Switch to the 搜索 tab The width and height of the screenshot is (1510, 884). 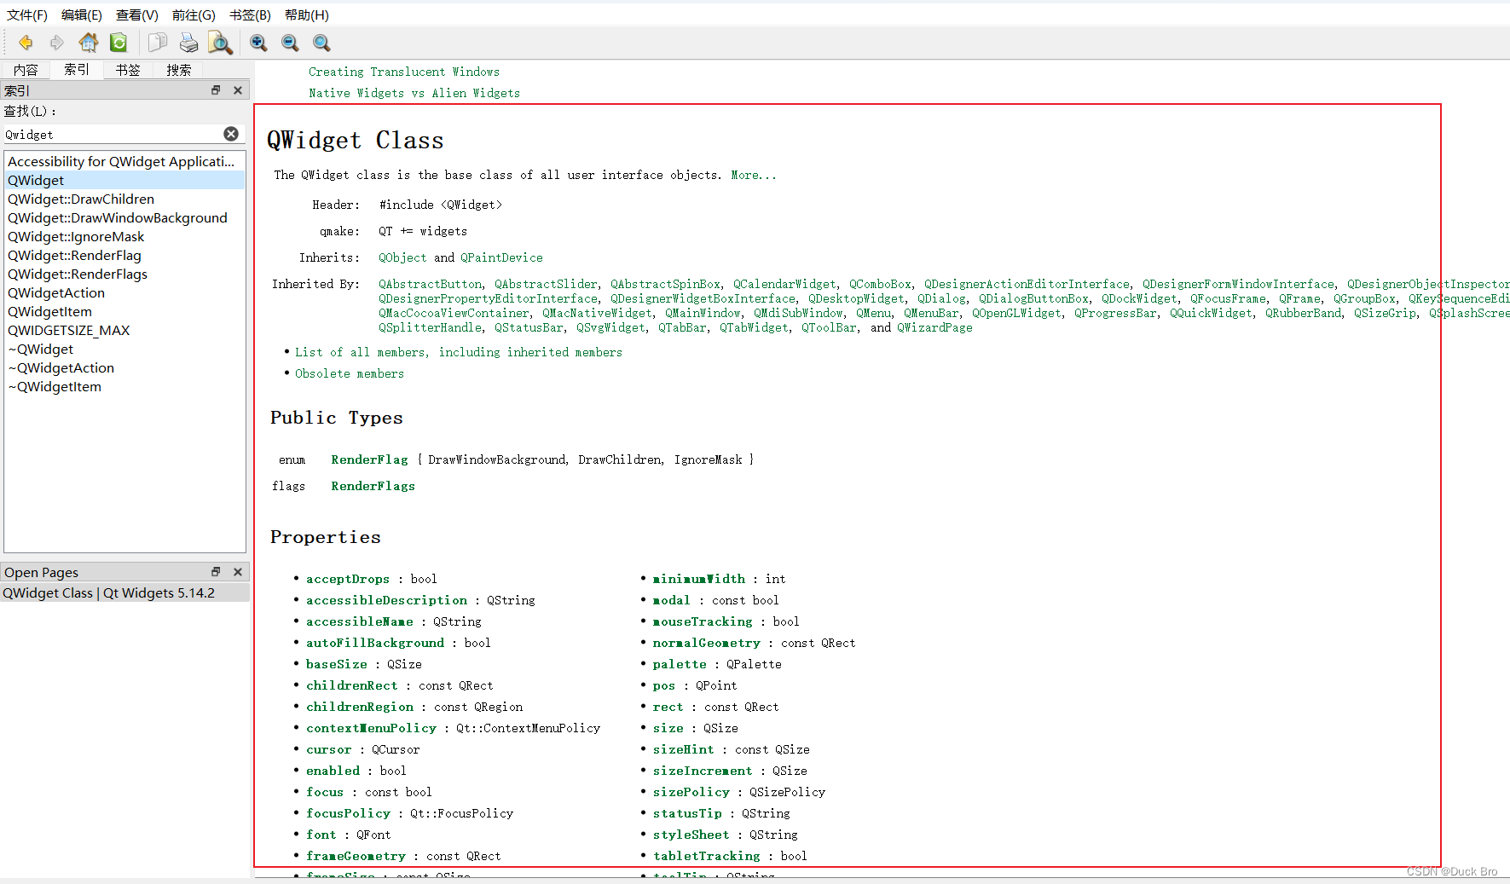tap(179, 70)
